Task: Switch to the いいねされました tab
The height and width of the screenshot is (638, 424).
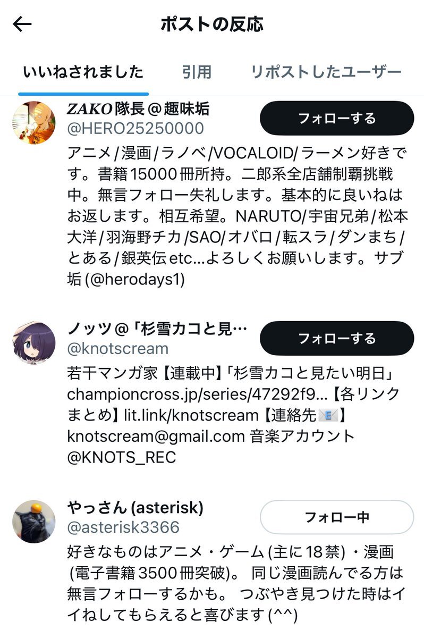Action: pyautogui.click(x=83, y=72)
